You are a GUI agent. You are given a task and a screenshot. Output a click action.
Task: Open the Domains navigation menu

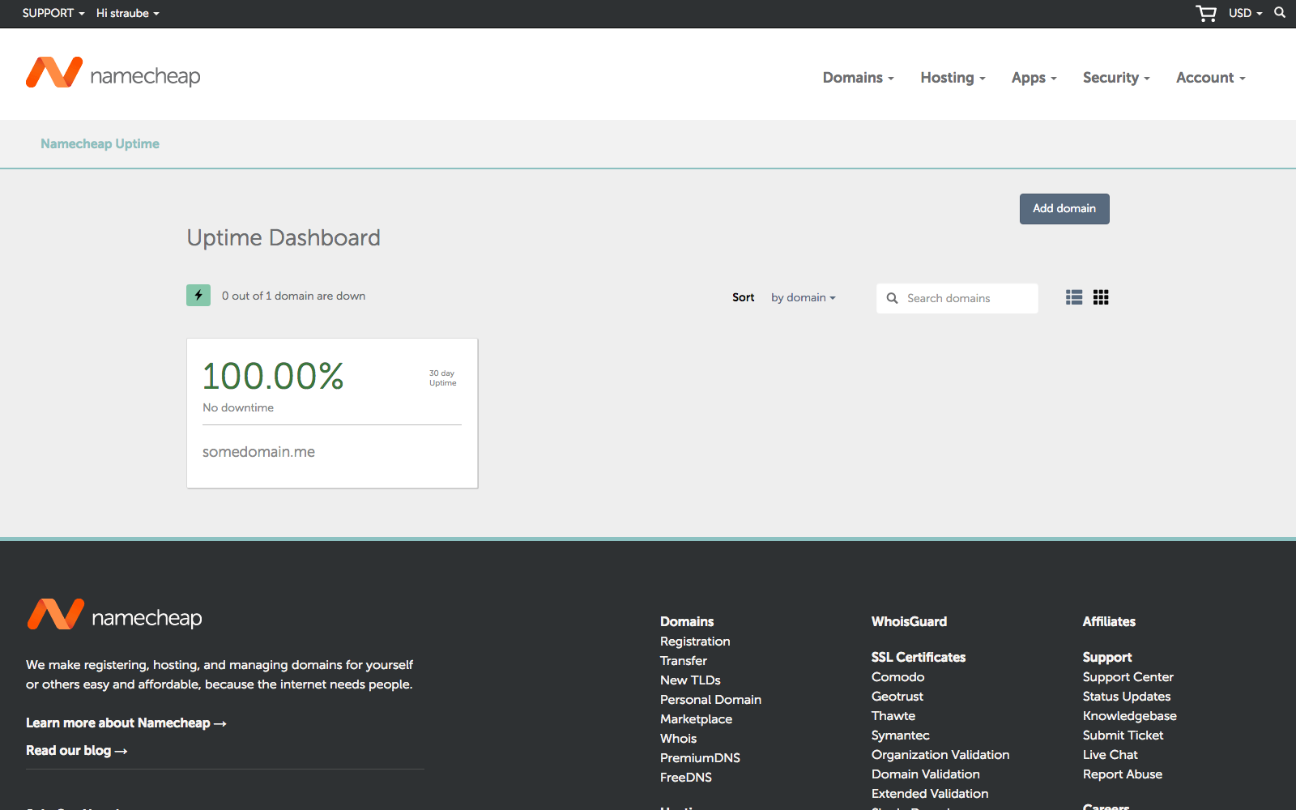pos(858,78)
